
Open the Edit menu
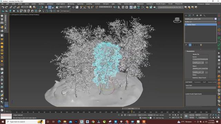(8, 4)
